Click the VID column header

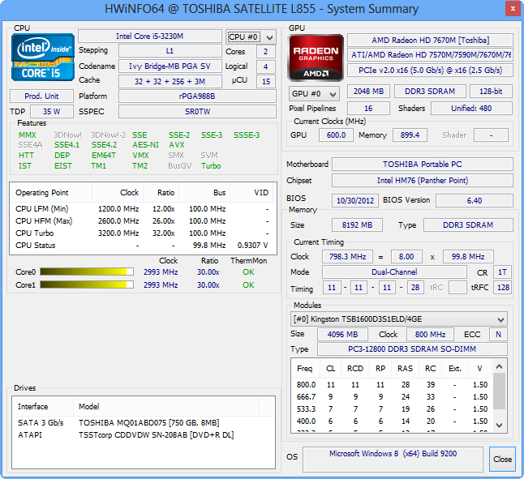tap(252, 193)
